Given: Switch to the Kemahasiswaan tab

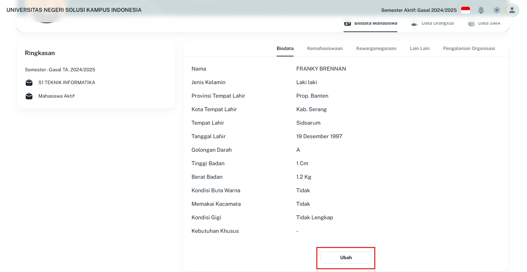Looking at the screenshot, I should click(325, 48).
